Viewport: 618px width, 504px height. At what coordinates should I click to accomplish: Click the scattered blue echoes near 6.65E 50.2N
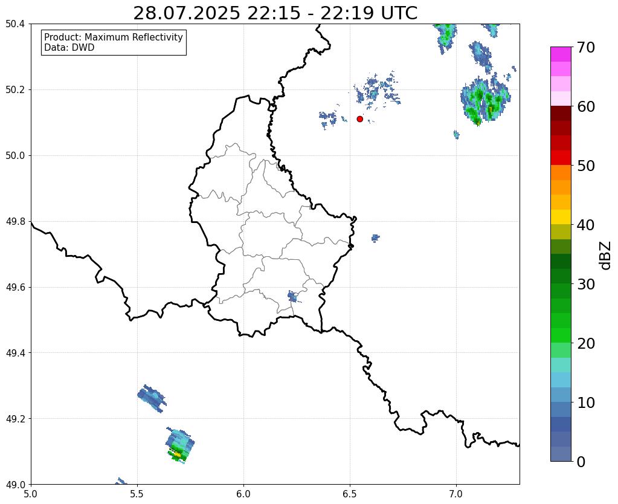click(376, 90)
